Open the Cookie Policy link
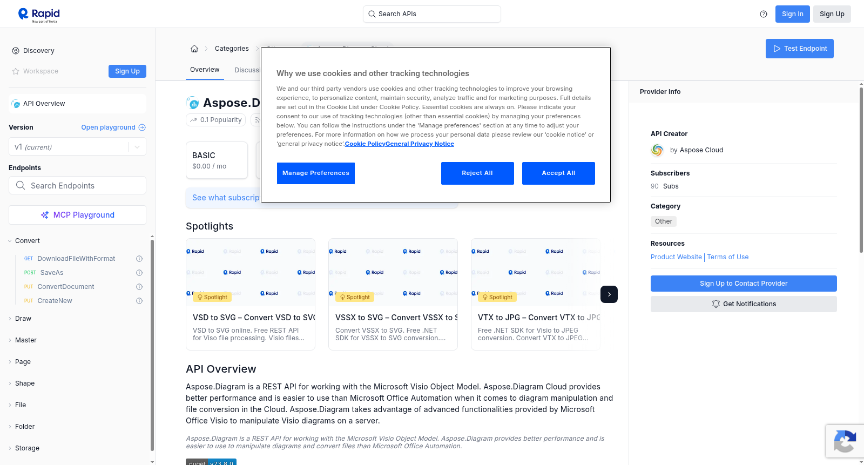The height and width of the screenshot is (465, 864). 365,144
